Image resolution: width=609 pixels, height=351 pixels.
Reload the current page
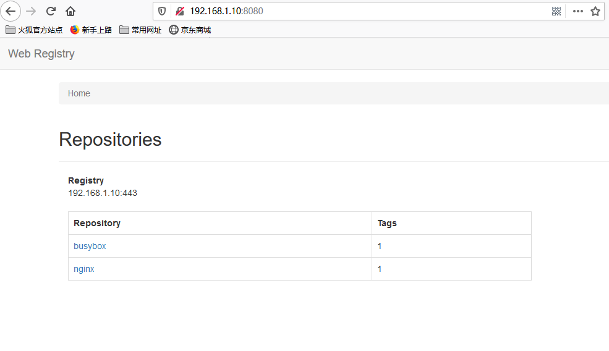(51, 11)
